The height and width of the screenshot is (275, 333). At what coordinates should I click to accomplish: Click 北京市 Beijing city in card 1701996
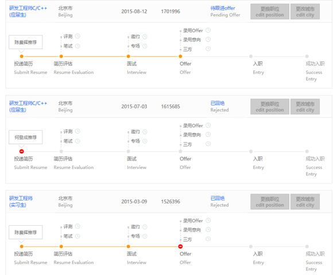(x=65, y=11)
